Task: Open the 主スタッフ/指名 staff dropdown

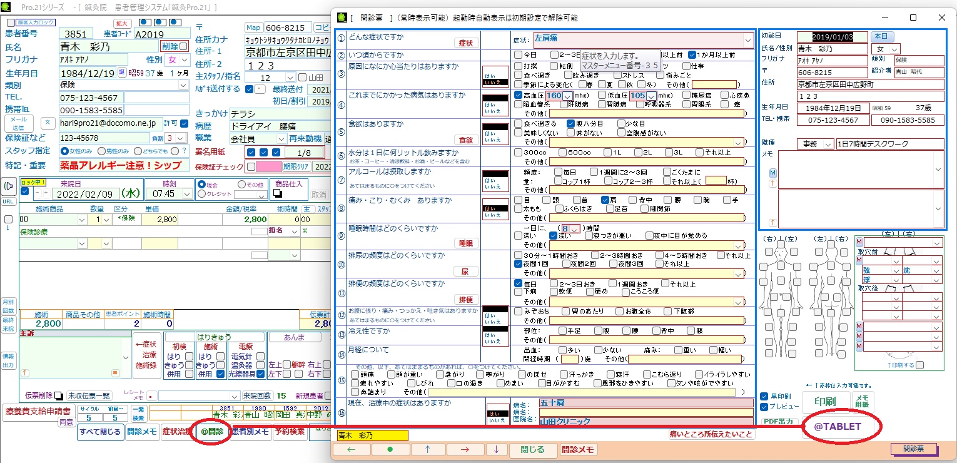Action: pos(290,77)
